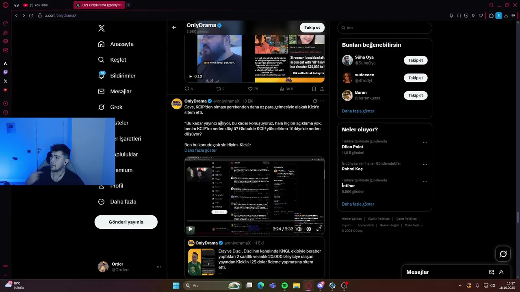
Task: Open Bildirimler notifications with badge
Action: coord(117,75)
